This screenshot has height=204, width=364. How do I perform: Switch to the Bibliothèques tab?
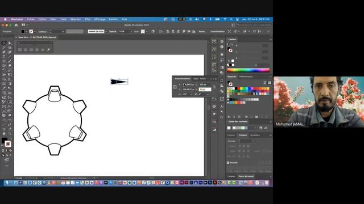coord(246,76)
